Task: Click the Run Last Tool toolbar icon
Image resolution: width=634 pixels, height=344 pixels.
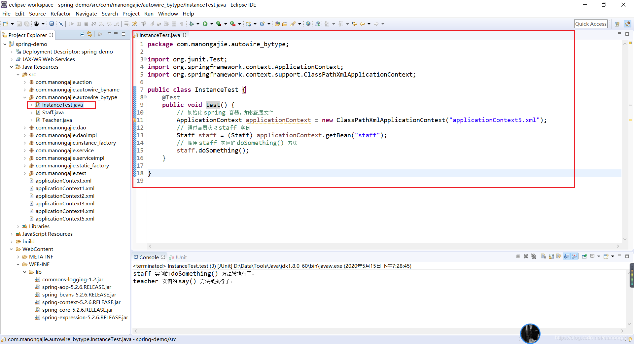Action: 233,24
